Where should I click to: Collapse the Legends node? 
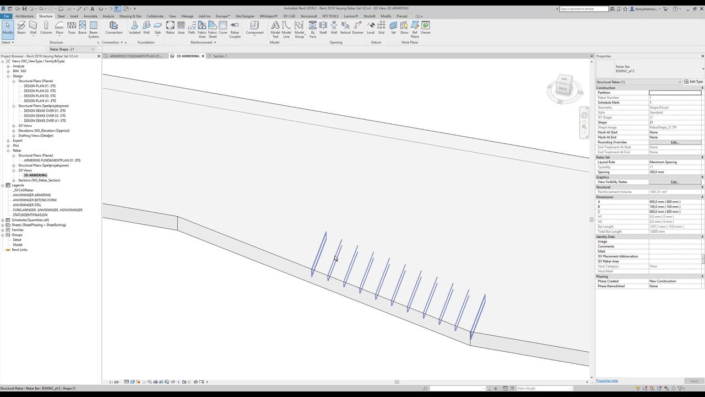point(3,185)
